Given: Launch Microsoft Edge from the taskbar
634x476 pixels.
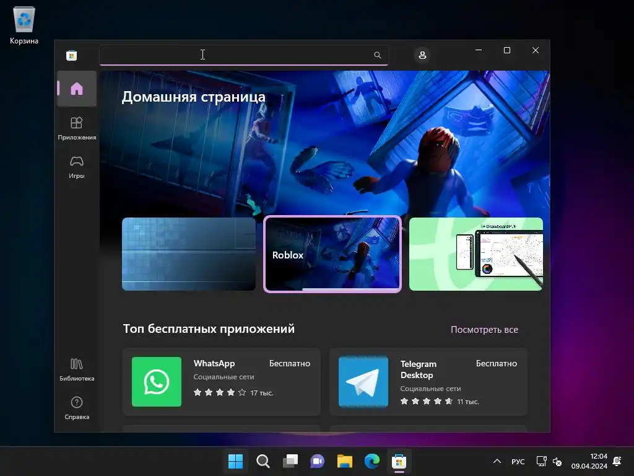Looking at the screenshot, I should click(x=371, y=461).
